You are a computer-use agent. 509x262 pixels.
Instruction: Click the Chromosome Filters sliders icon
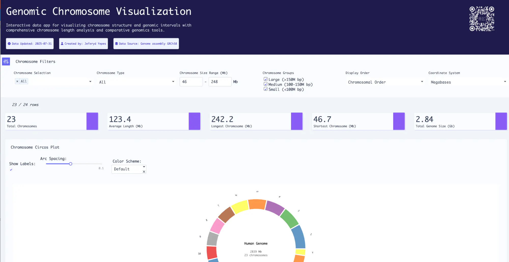[6, 61]
